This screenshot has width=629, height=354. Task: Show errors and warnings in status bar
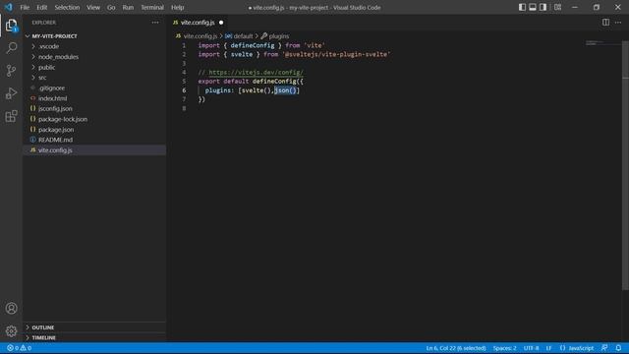pyautogui.click(x=19, y=348)
